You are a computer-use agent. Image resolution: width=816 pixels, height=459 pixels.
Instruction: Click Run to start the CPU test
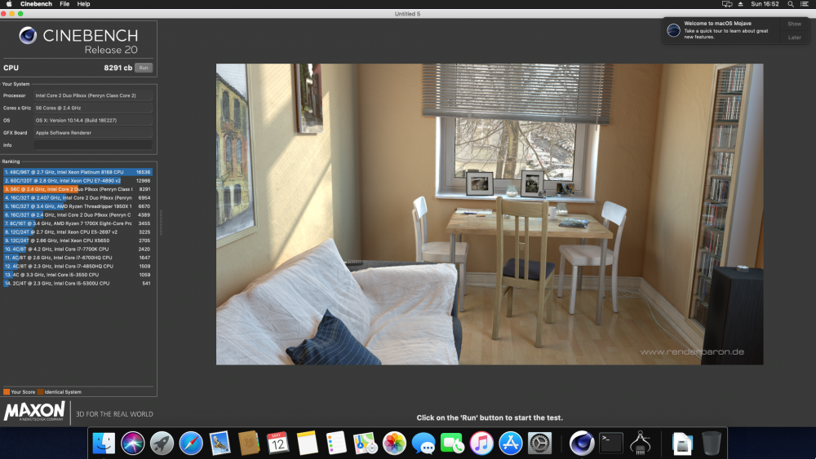click(x=144, y=68)
